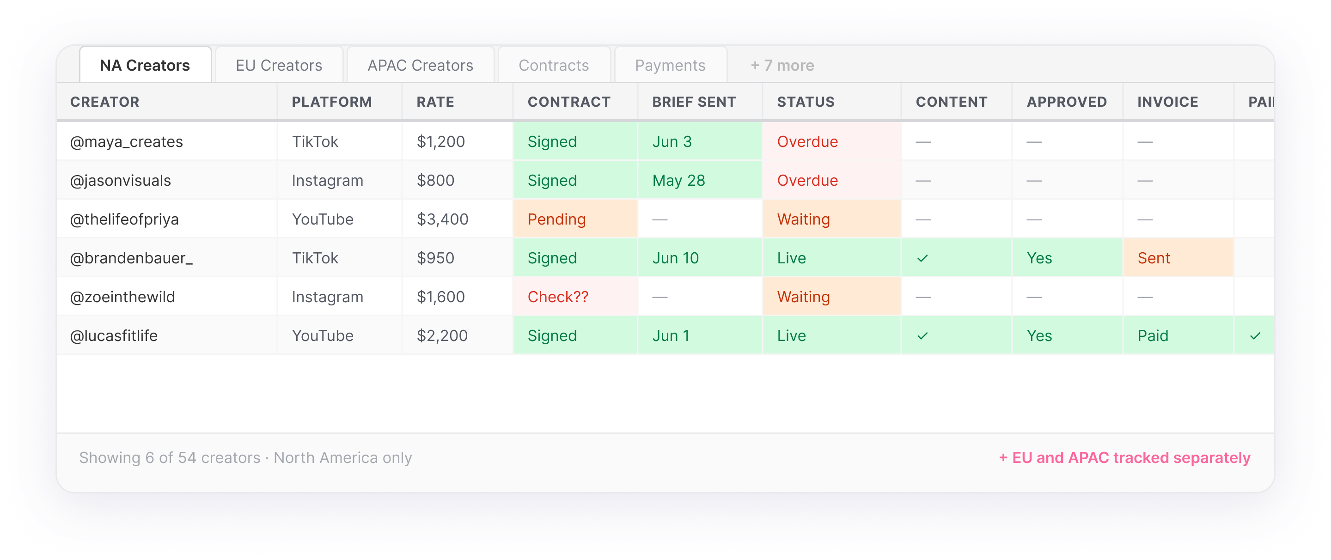Select the $3,400 rate cell
Viewport: 1331px width, 560px height.
[x=457, y=219]
